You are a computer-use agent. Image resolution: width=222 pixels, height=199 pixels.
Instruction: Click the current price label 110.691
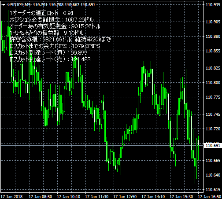tap(213, 146)
